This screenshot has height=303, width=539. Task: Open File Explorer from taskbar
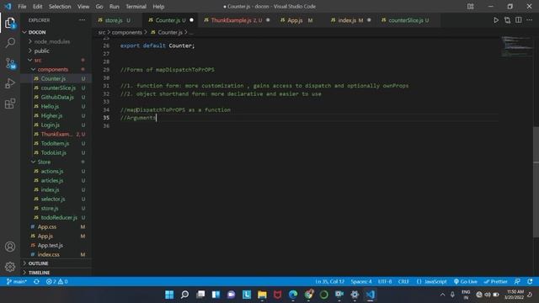[x=262, y=295]
